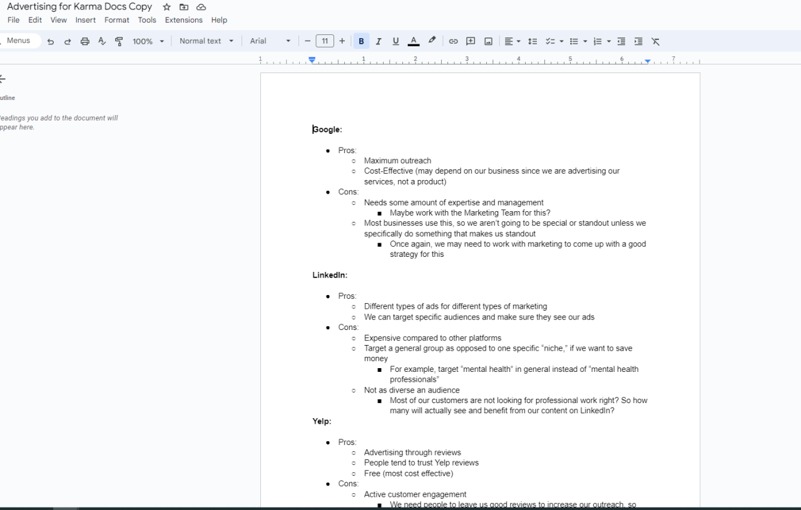
Task: Toggle bold formatting
Action: 361,41
